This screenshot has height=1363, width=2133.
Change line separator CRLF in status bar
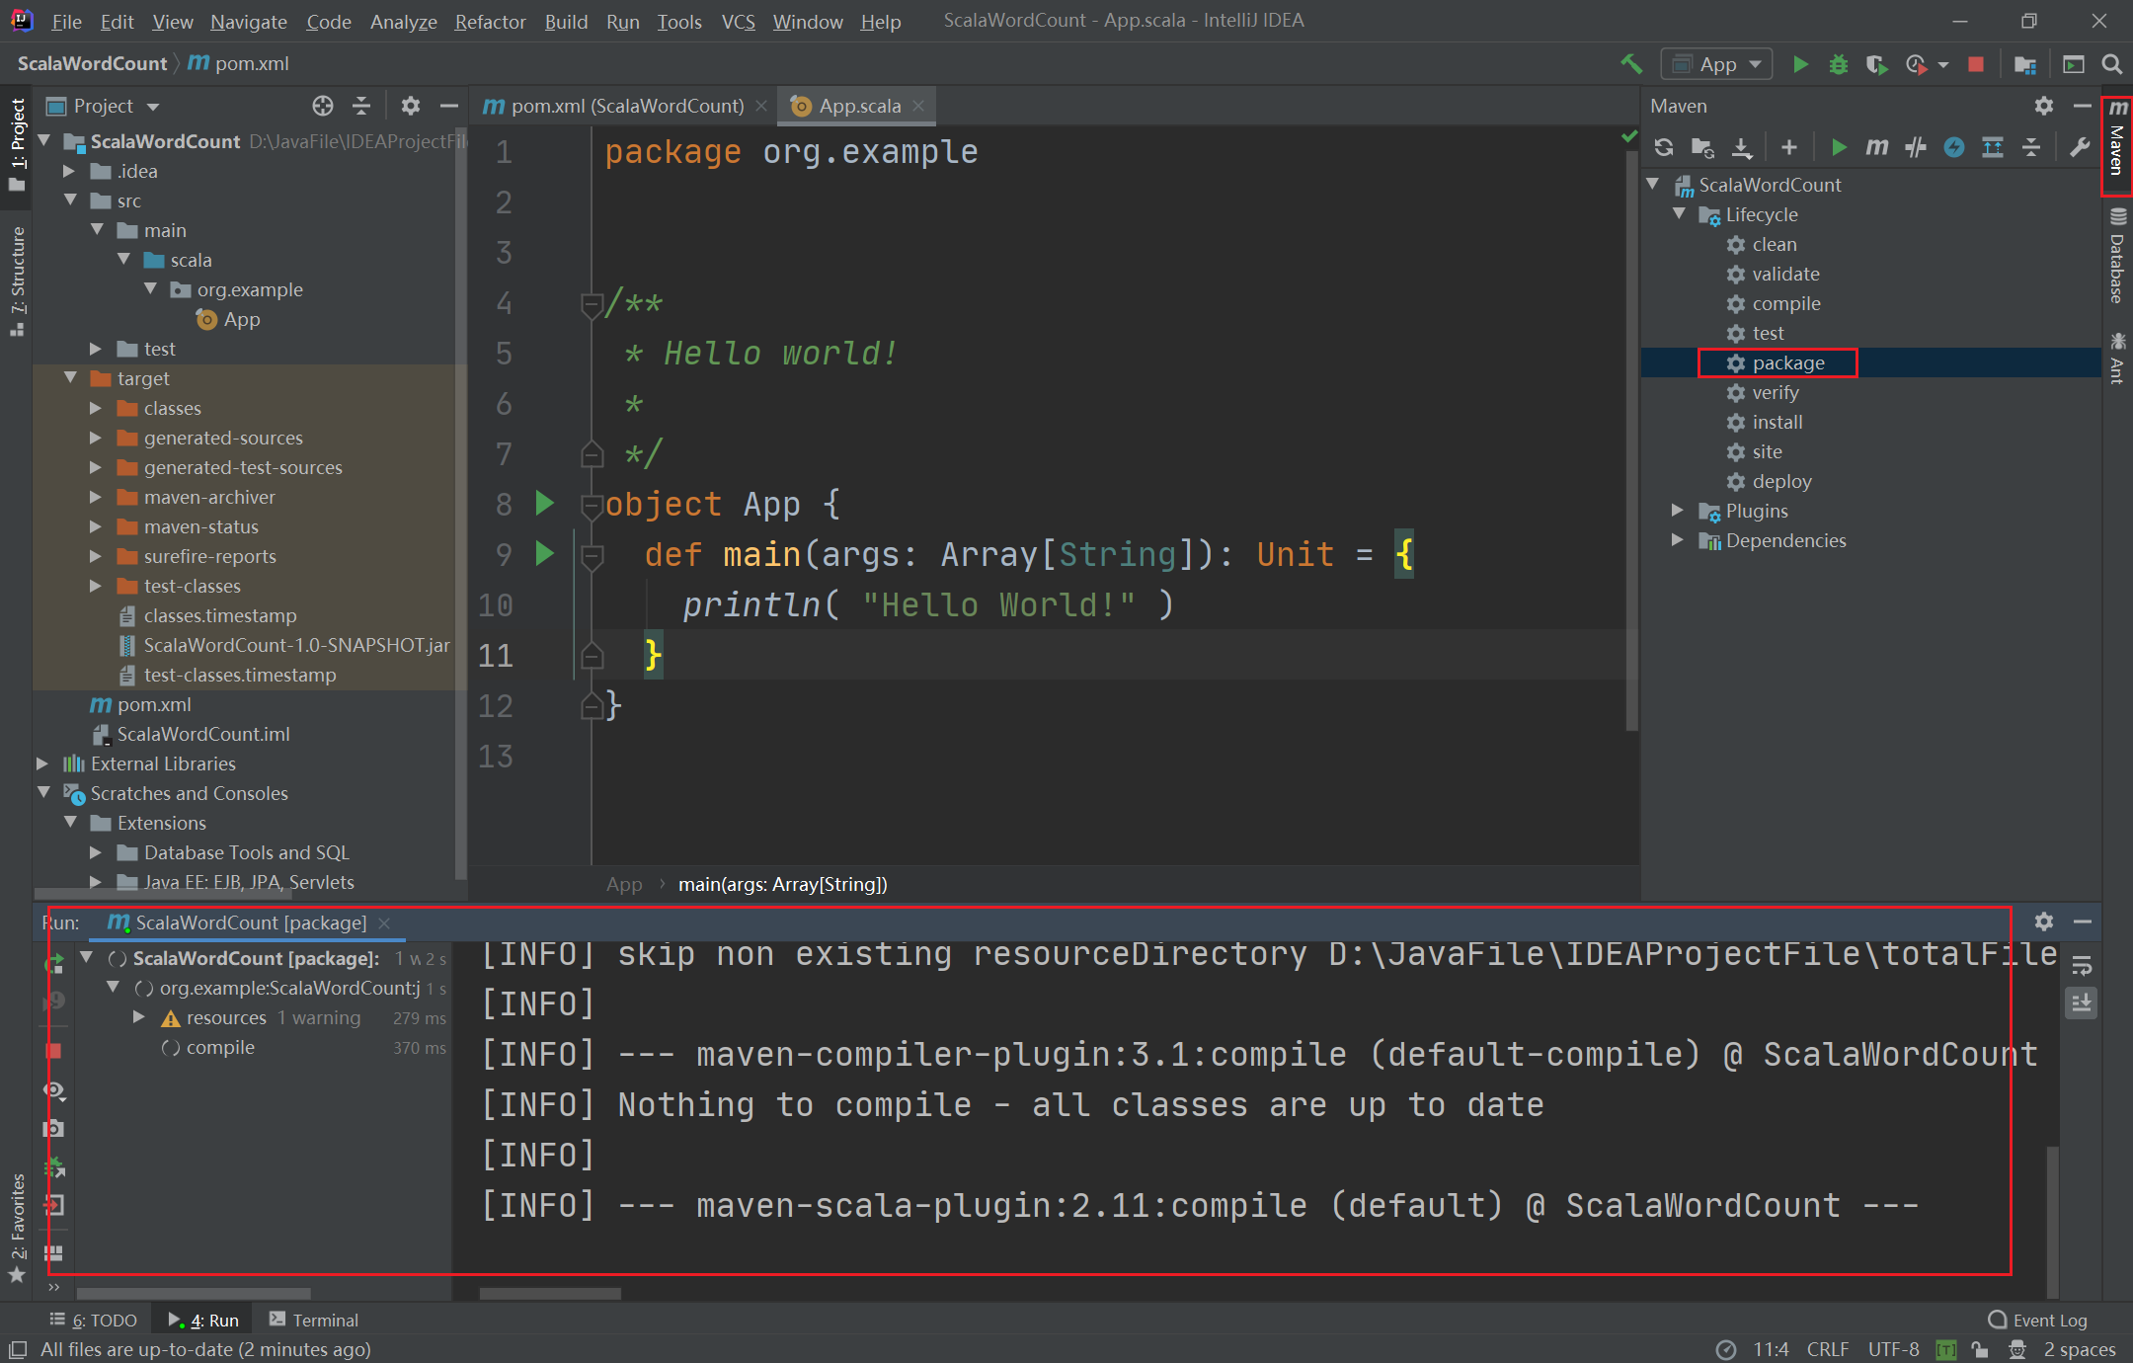click(x=1827, y=1349)
